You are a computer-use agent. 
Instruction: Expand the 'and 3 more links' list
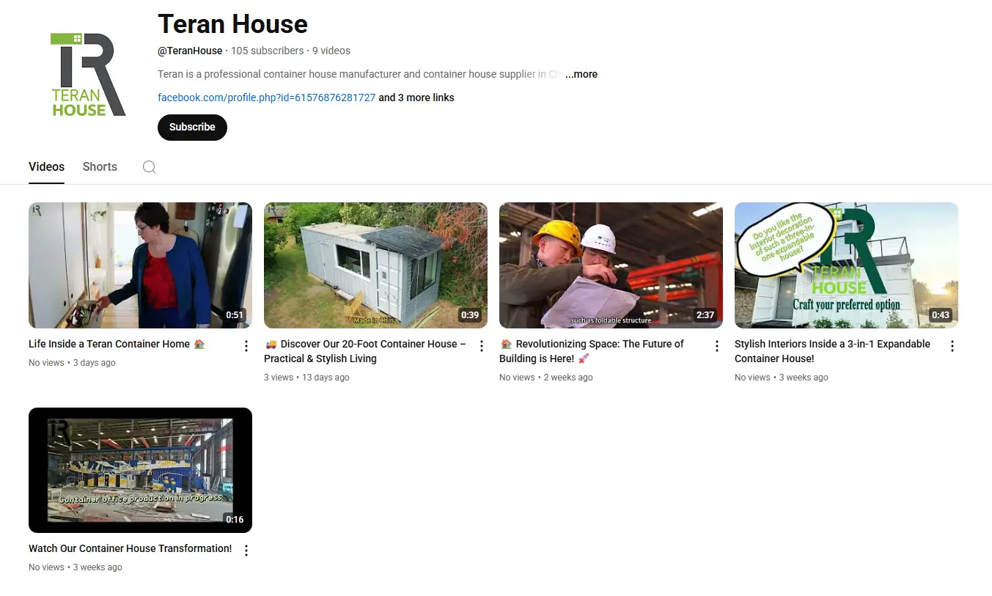coord(416,98)
